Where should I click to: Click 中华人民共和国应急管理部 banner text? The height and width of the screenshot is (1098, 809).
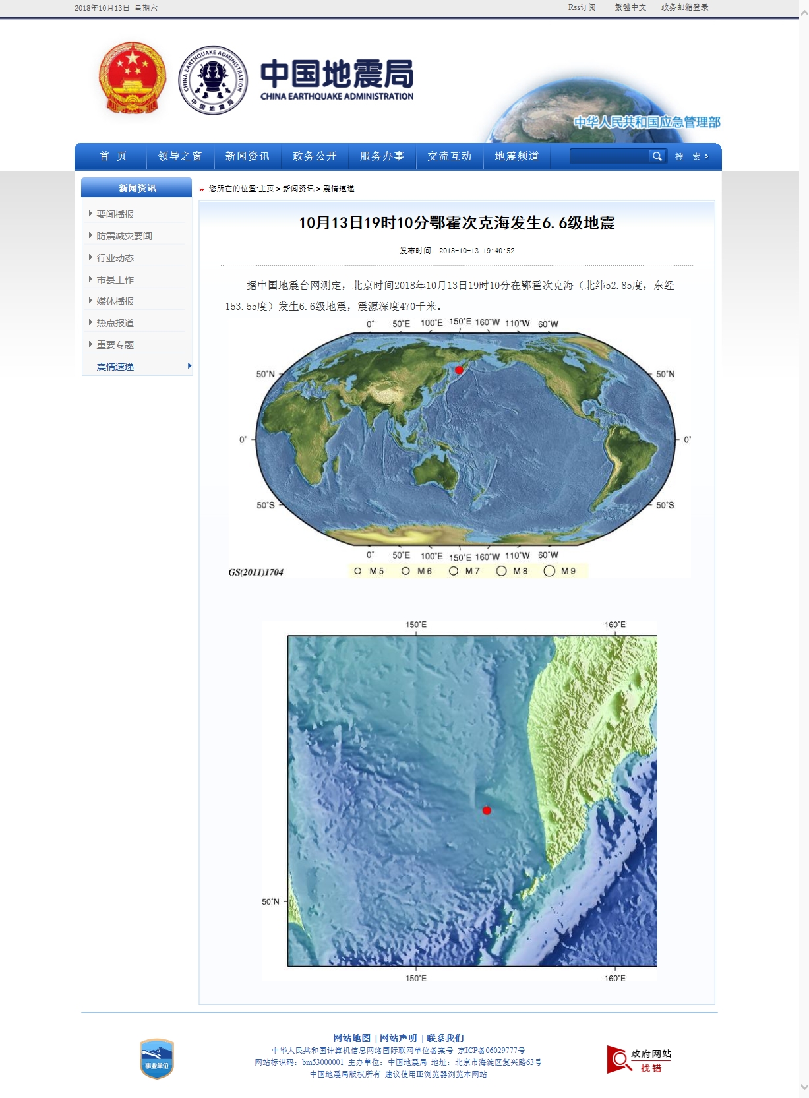coord(647,123)
